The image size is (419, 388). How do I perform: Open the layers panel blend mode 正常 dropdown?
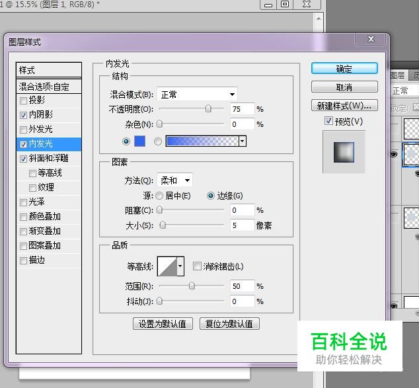(x=405, y=91)
